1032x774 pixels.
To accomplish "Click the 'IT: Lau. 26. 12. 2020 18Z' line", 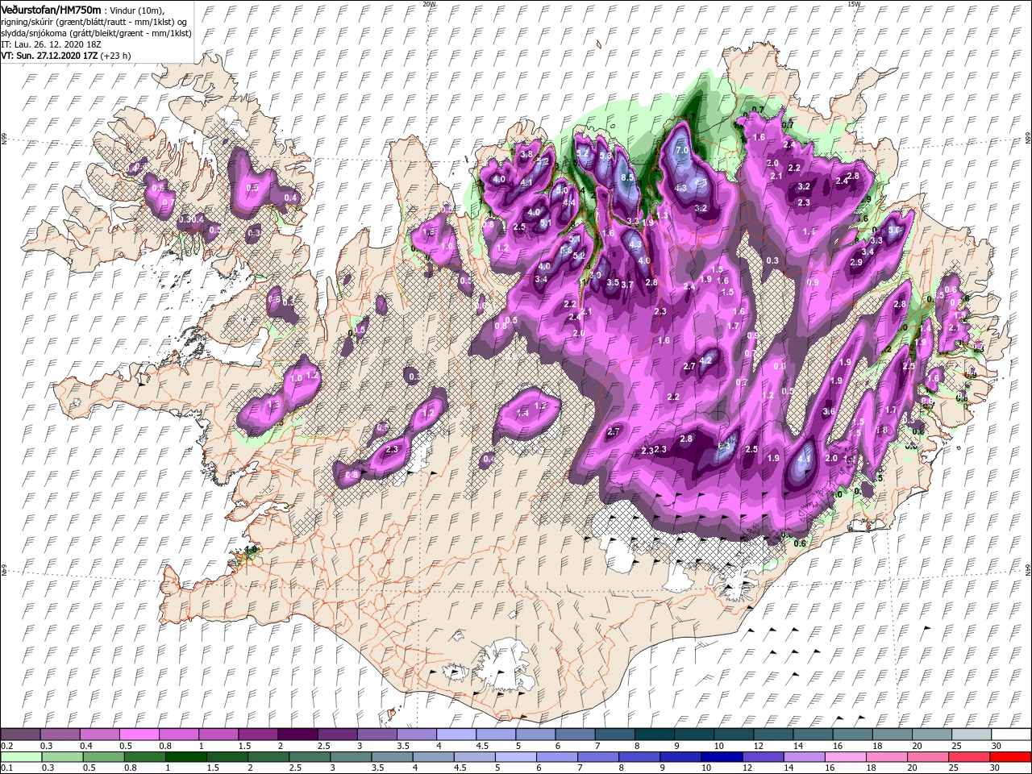I will pos(51,45).
